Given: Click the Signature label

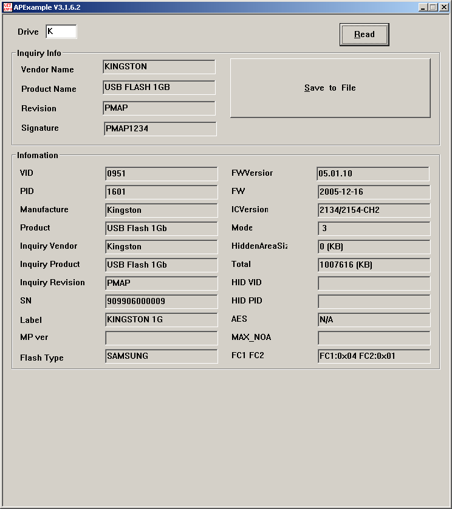Looking at the screenshot, I should (40, 128).
